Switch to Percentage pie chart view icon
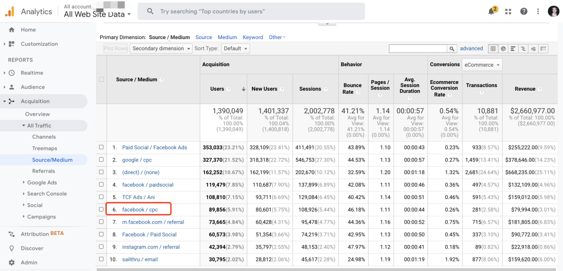563x271 pixels. pyautogui.click(x=503, y=48)
